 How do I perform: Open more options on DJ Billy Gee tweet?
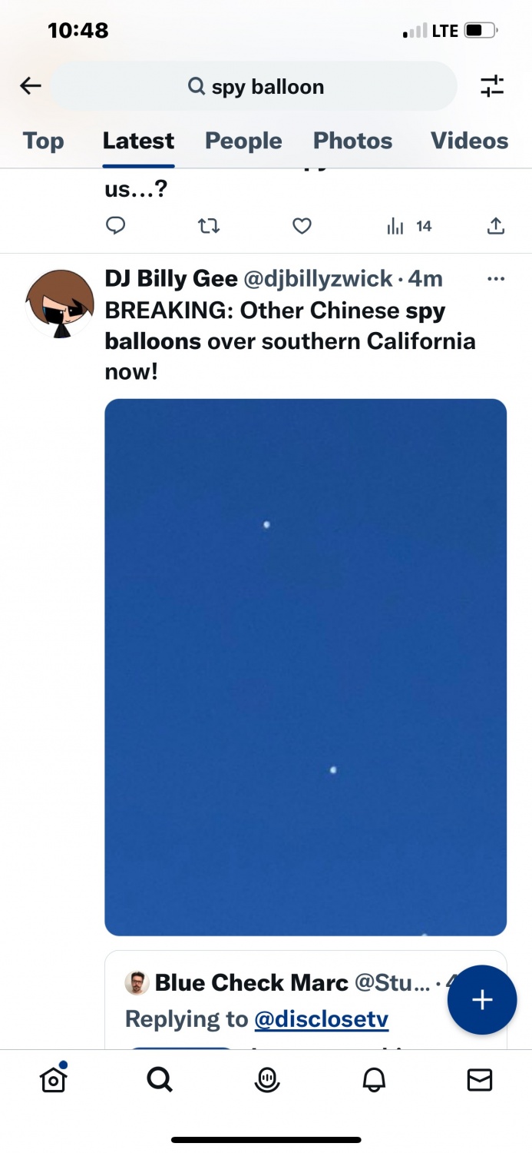pos(496,279)
